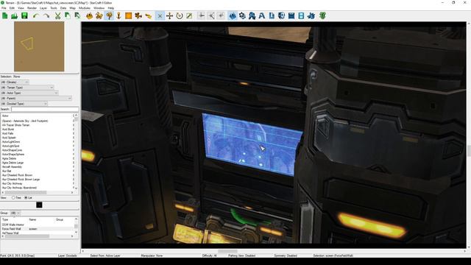471x265 pixels.
Task: Choose the no-manipulator X tool
Action: tap(160, 16)
